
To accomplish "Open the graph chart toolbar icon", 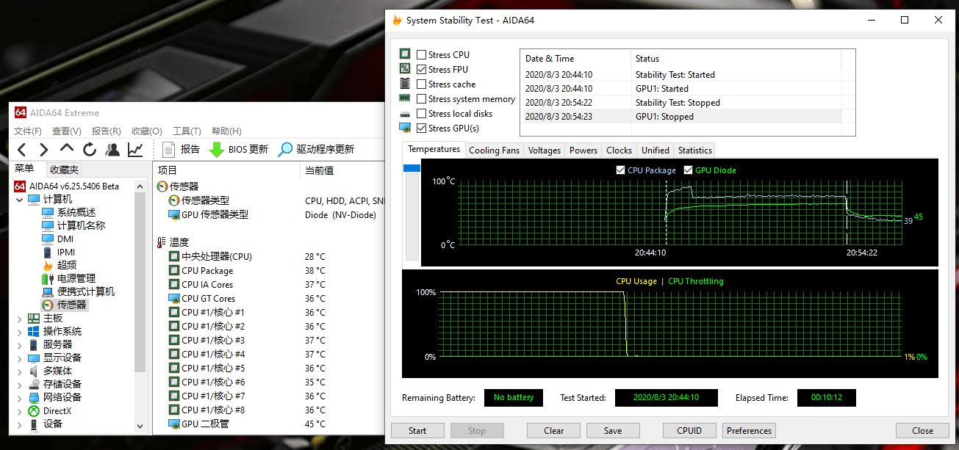I will pos(135,149).
